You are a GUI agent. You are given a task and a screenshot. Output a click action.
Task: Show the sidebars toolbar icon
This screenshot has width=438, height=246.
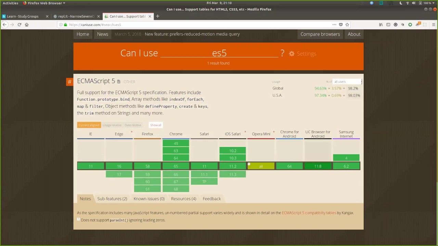coord(388,25)
